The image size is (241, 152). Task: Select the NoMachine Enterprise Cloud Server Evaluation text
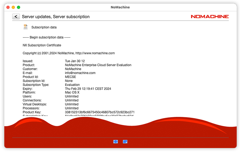coord(98,65)
